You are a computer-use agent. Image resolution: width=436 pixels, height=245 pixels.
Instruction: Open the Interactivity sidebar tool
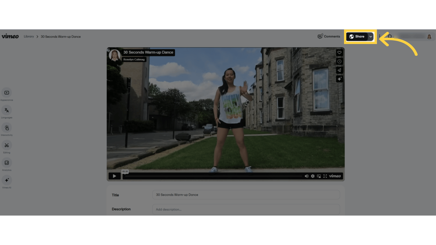[7, 128]
